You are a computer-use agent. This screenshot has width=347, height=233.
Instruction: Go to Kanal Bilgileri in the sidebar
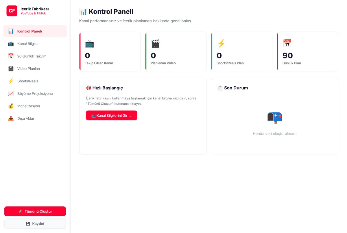click(x=35, y=44)
